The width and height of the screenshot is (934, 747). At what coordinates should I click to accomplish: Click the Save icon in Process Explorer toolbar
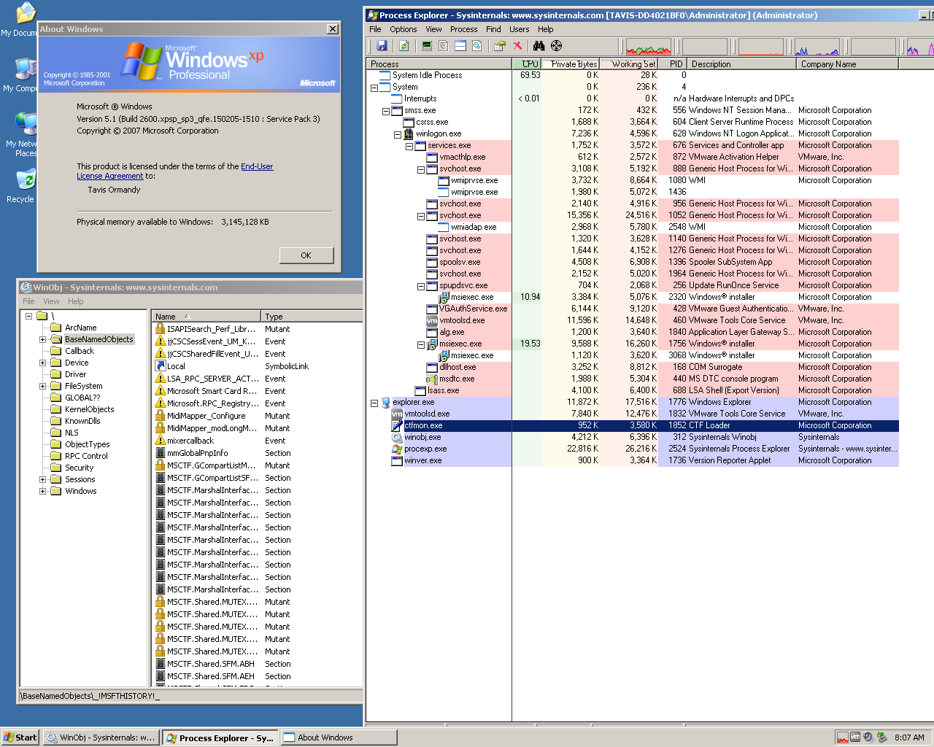[382, 46]
